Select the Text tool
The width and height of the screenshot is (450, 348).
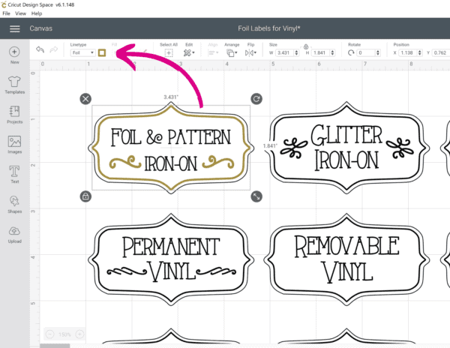coord(14,174)
